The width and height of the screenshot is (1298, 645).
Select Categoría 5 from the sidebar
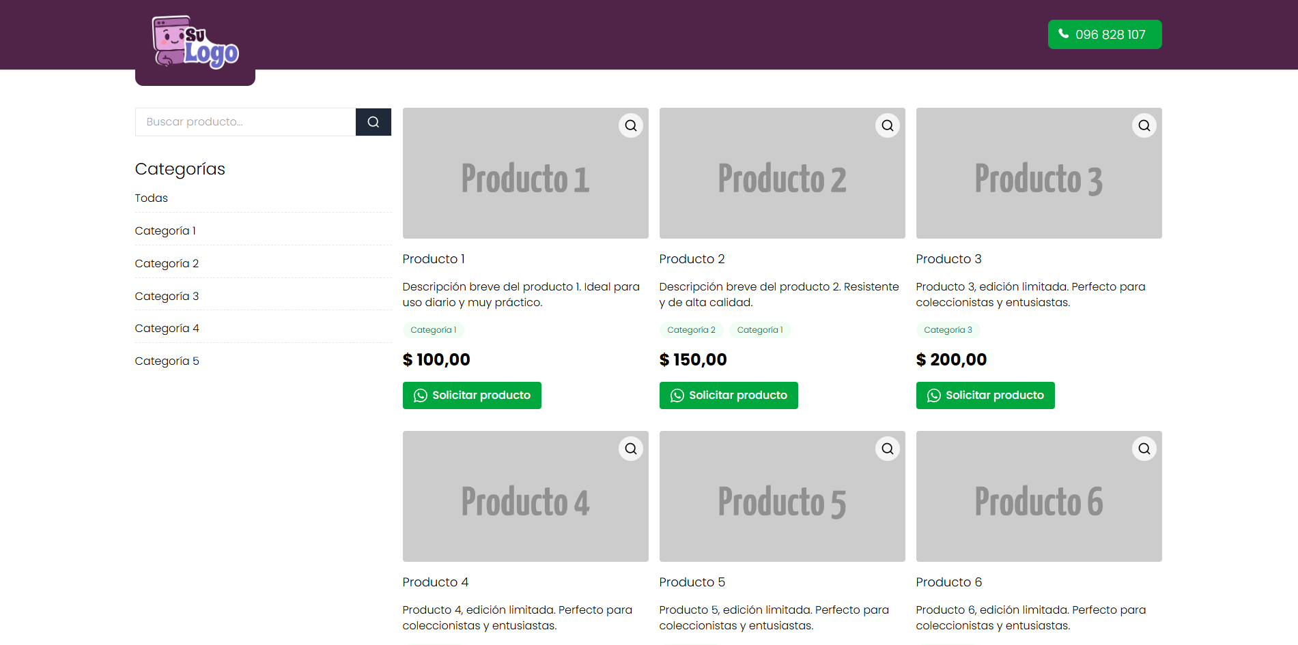(x=167, y=361)
